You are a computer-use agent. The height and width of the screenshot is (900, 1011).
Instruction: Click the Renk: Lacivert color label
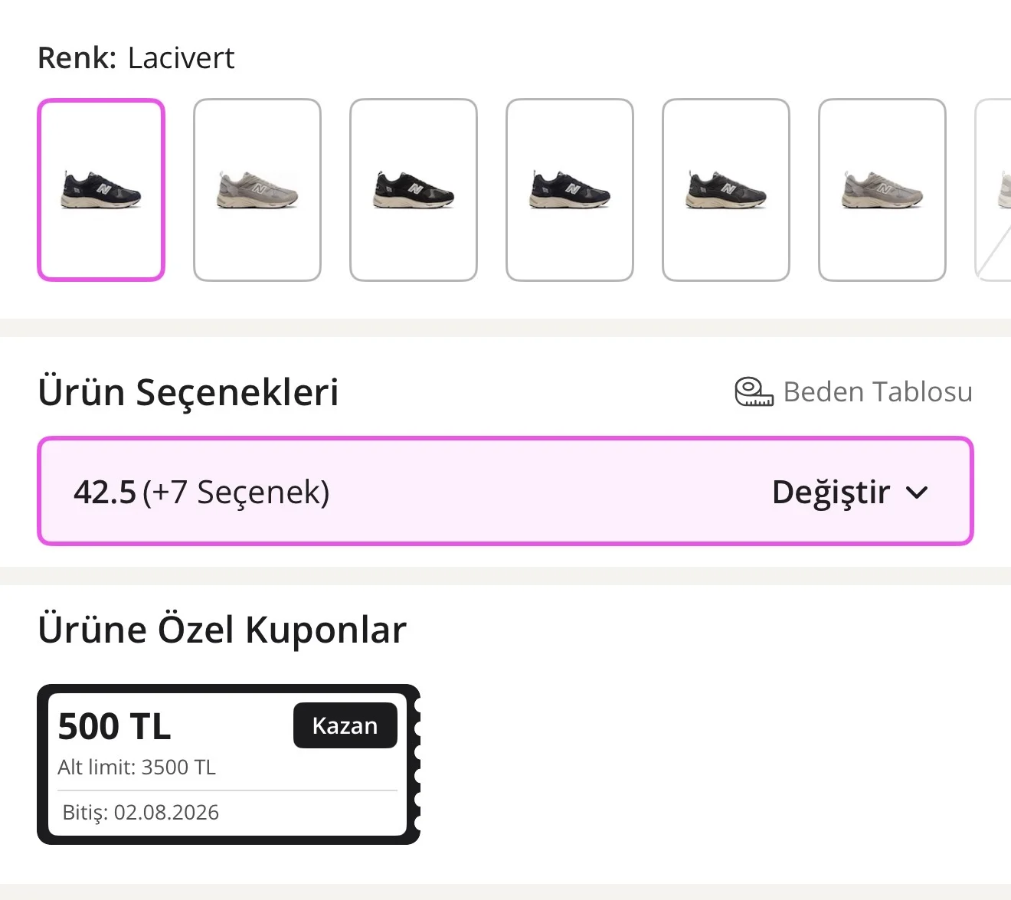[x=136, y=58]
